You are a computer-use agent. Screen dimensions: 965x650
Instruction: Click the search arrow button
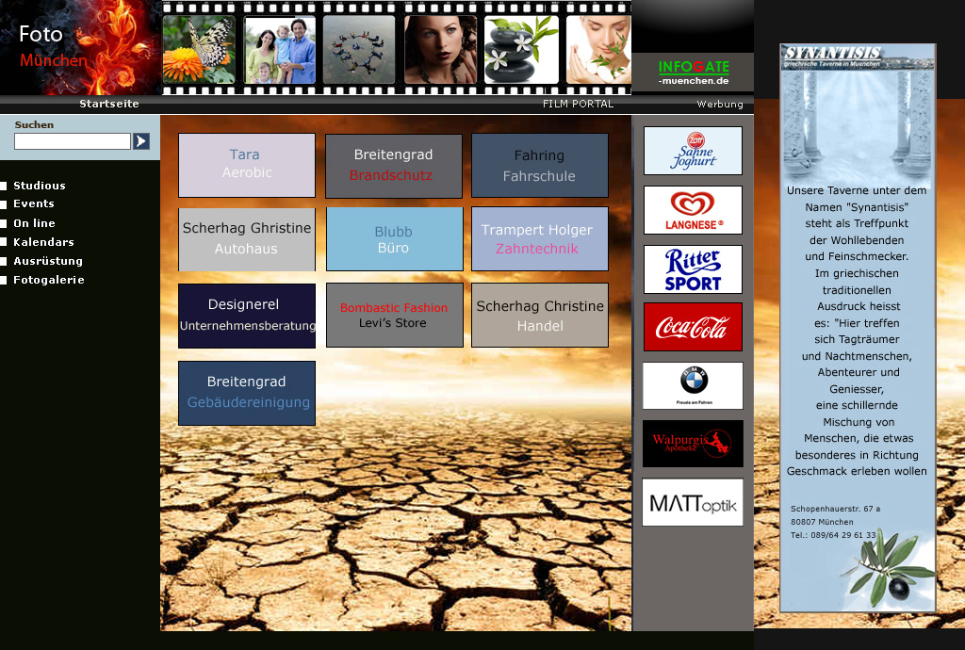[141, 141]
